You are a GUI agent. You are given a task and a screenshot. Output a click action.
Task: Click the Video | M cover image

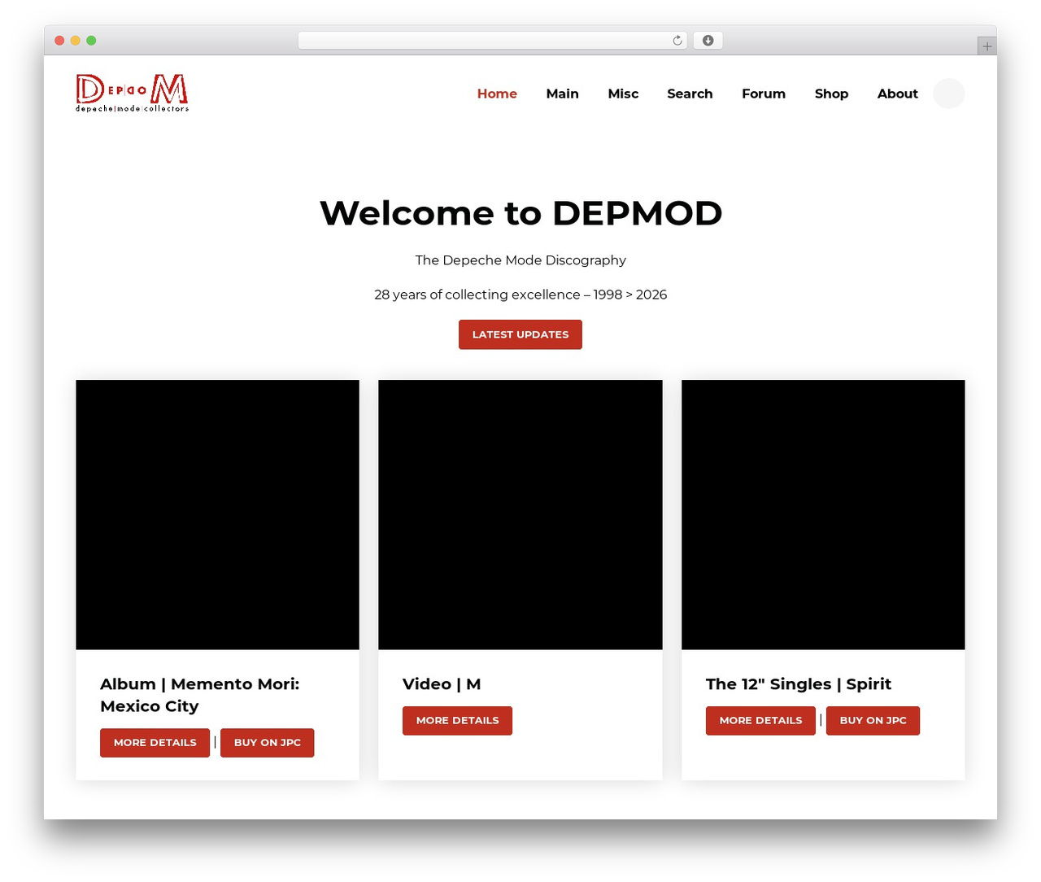pyautogui.click(x=520, y=515)
